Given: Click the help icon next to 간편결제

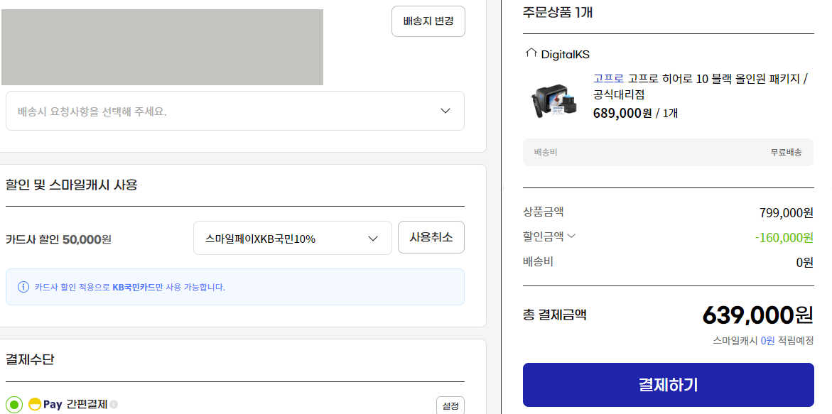Looking at the screenshot, I should click(x=114, y=405).
